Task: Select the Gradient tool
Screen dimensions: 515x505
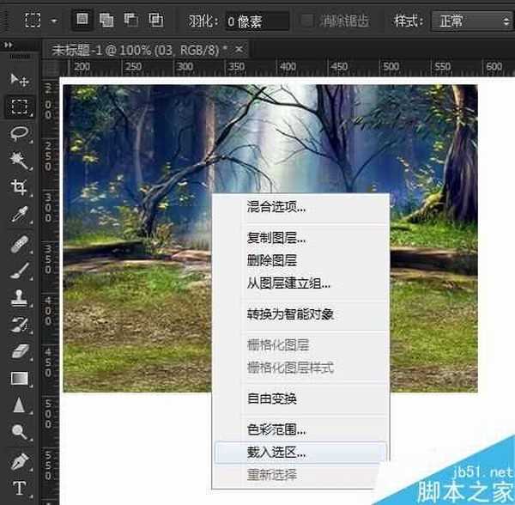Action: coord(20,378)
